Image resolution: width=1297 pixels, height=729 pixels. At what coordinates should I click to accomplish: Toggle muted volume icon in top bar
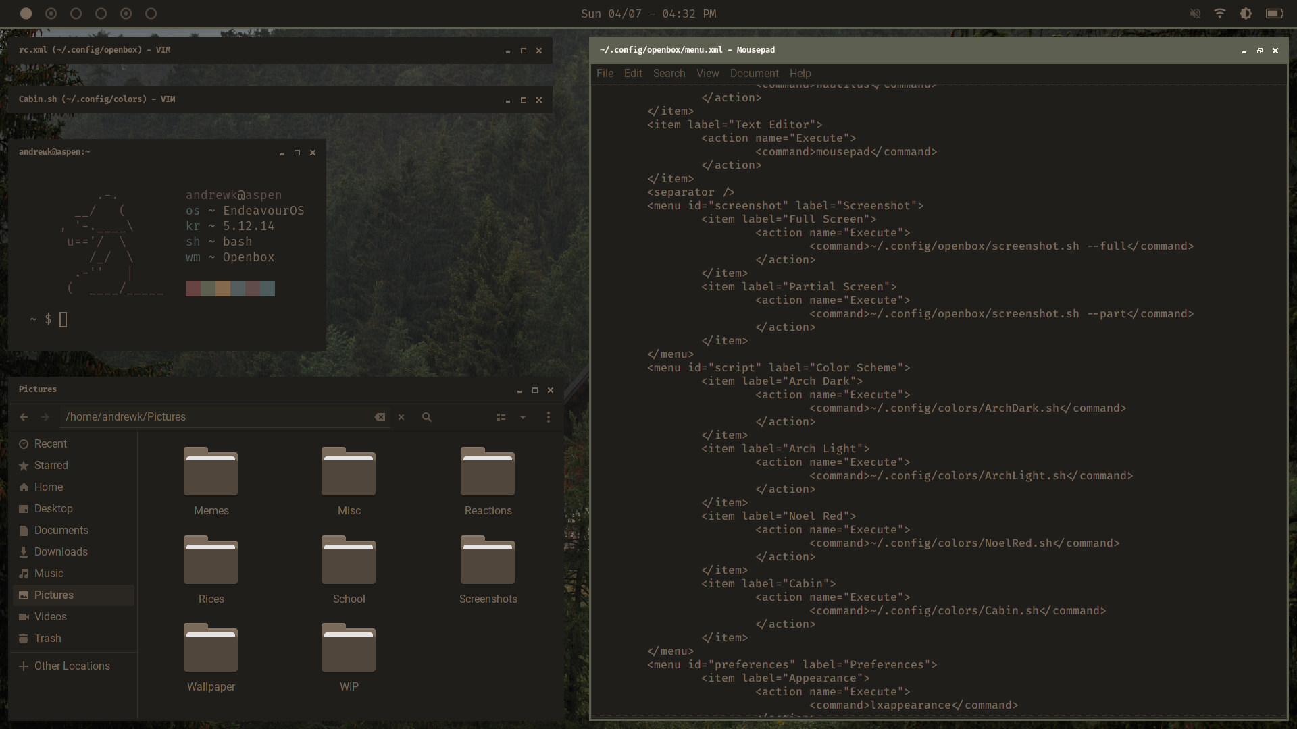(1195, 13)
